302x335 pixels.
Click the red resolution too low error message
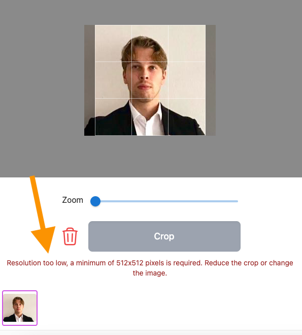pos(150,268)
